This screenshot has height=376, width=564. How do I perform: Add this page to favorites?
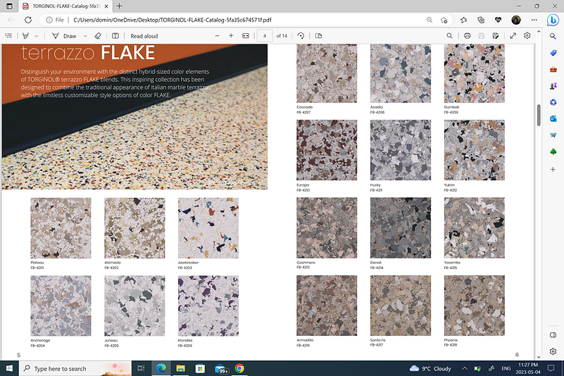click(x=444, y=20)
